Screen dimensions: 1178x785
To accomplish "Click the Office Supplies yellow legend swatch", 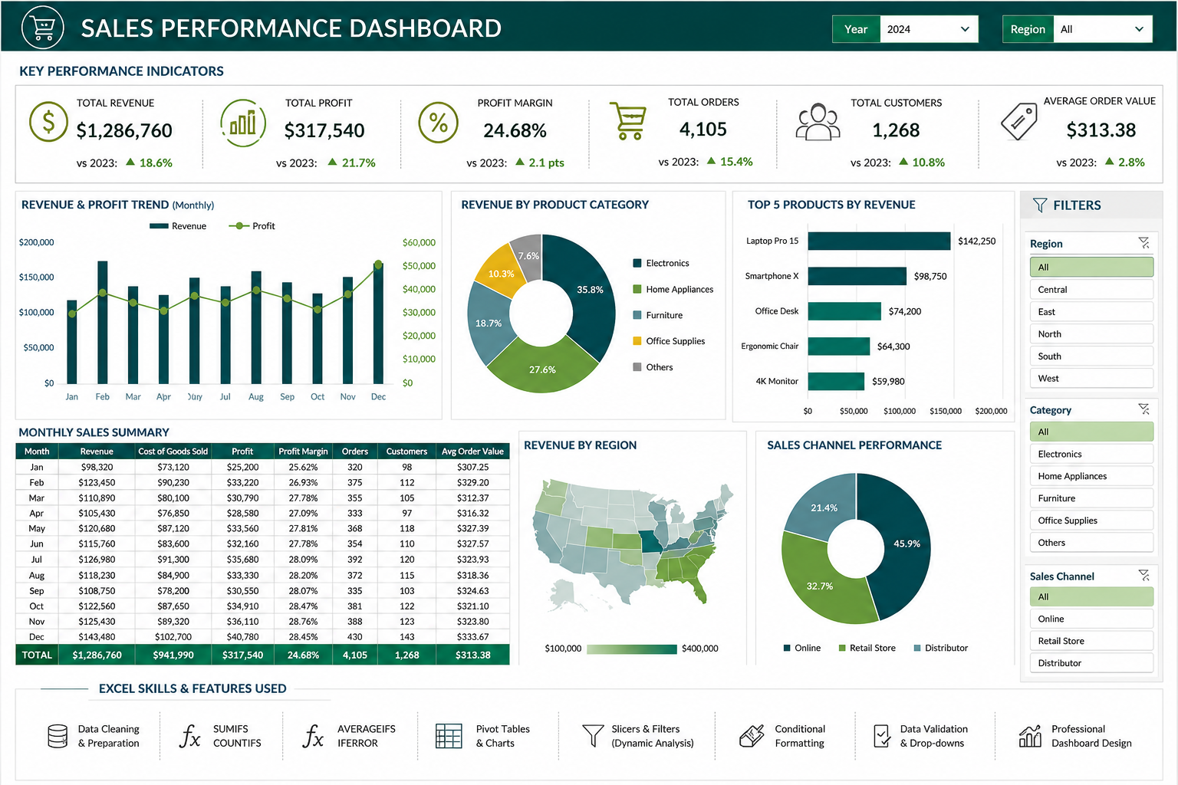I will tap(637, 341).
